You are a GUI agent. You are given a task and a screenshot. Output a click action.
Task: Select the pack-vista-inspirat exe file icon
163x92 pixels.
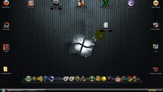(x=106, y=25)
